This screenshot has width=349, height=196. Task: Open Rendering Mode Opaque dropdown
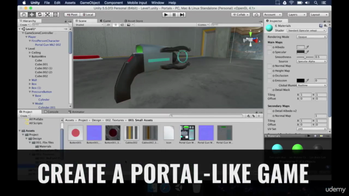pos(311,37)
